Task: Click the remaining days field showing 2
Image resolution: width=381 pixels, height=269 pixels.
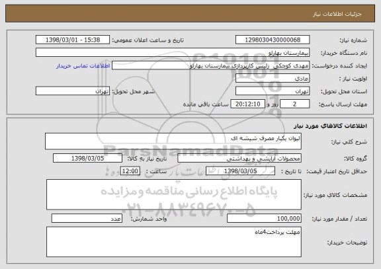Action: tap(295, 104)
